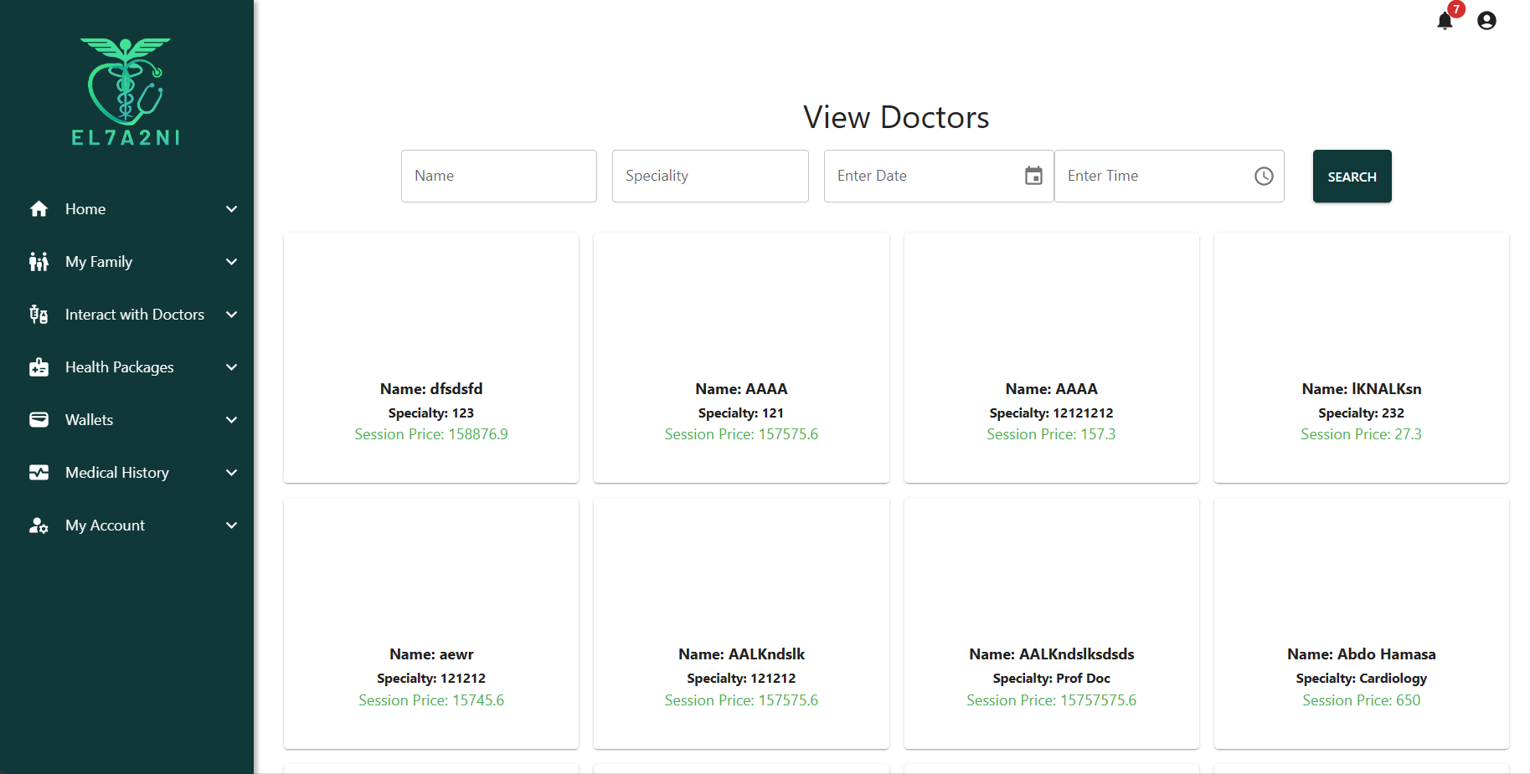The image size is (1530, 774).
Task: Click the Medical History monitor icon
Action: [39, 473]
